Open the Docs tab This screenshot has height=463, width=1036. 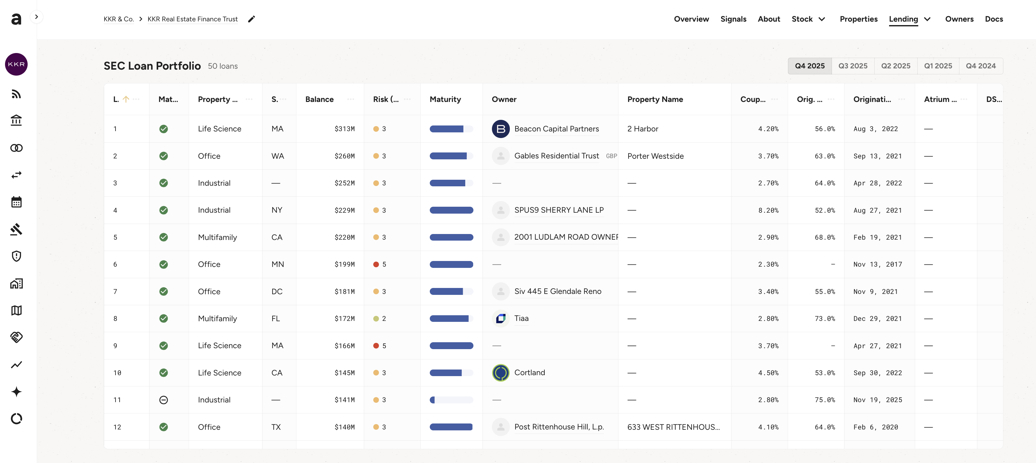coord(994,19)
